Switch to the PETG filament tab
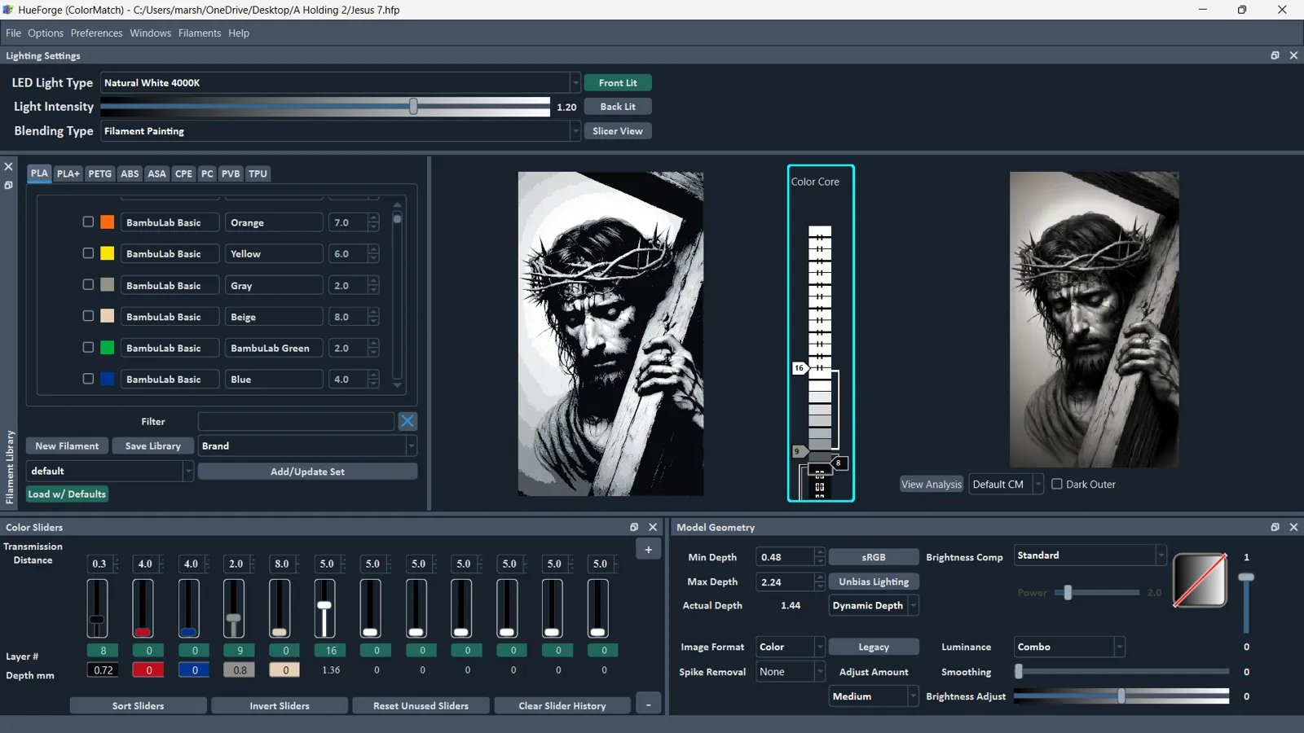1304x733 pixels. click(x=99, y=173)
